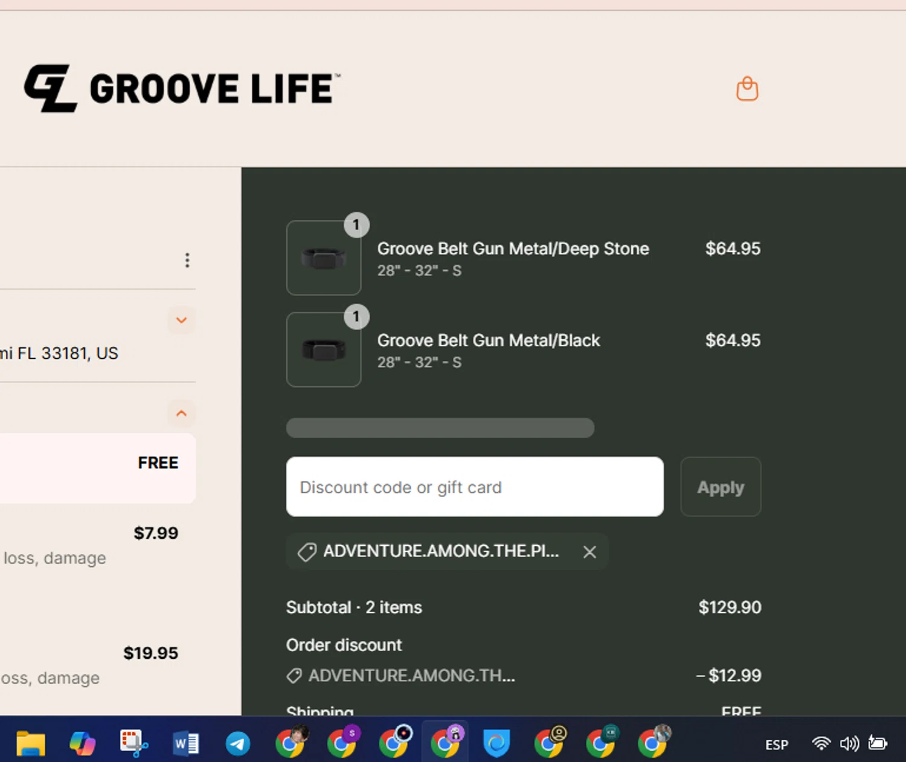This screenshot has height=762, width=906.
Task: Click the Subtotal $129.90 amount
Action: pyautogui.click(x=730, y=607)
